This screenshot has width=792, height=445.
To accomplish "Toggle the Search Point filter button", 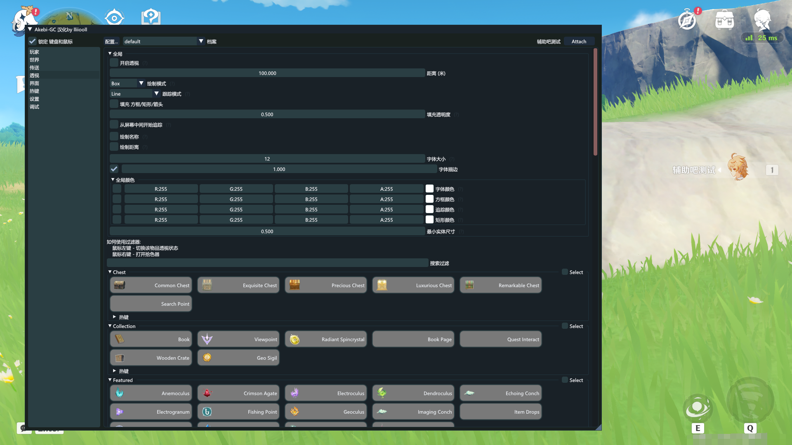I will tap(151, 304).
